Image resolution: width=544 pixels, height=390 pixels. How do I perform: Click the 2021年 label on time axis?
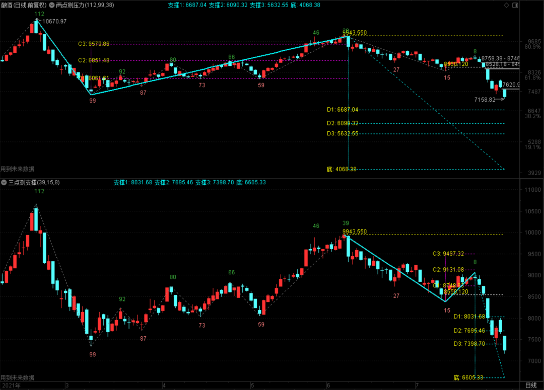click(12, 385)
